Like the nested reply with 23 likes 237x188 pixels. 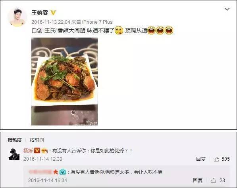pyautogui.click(x=218, y=180)
